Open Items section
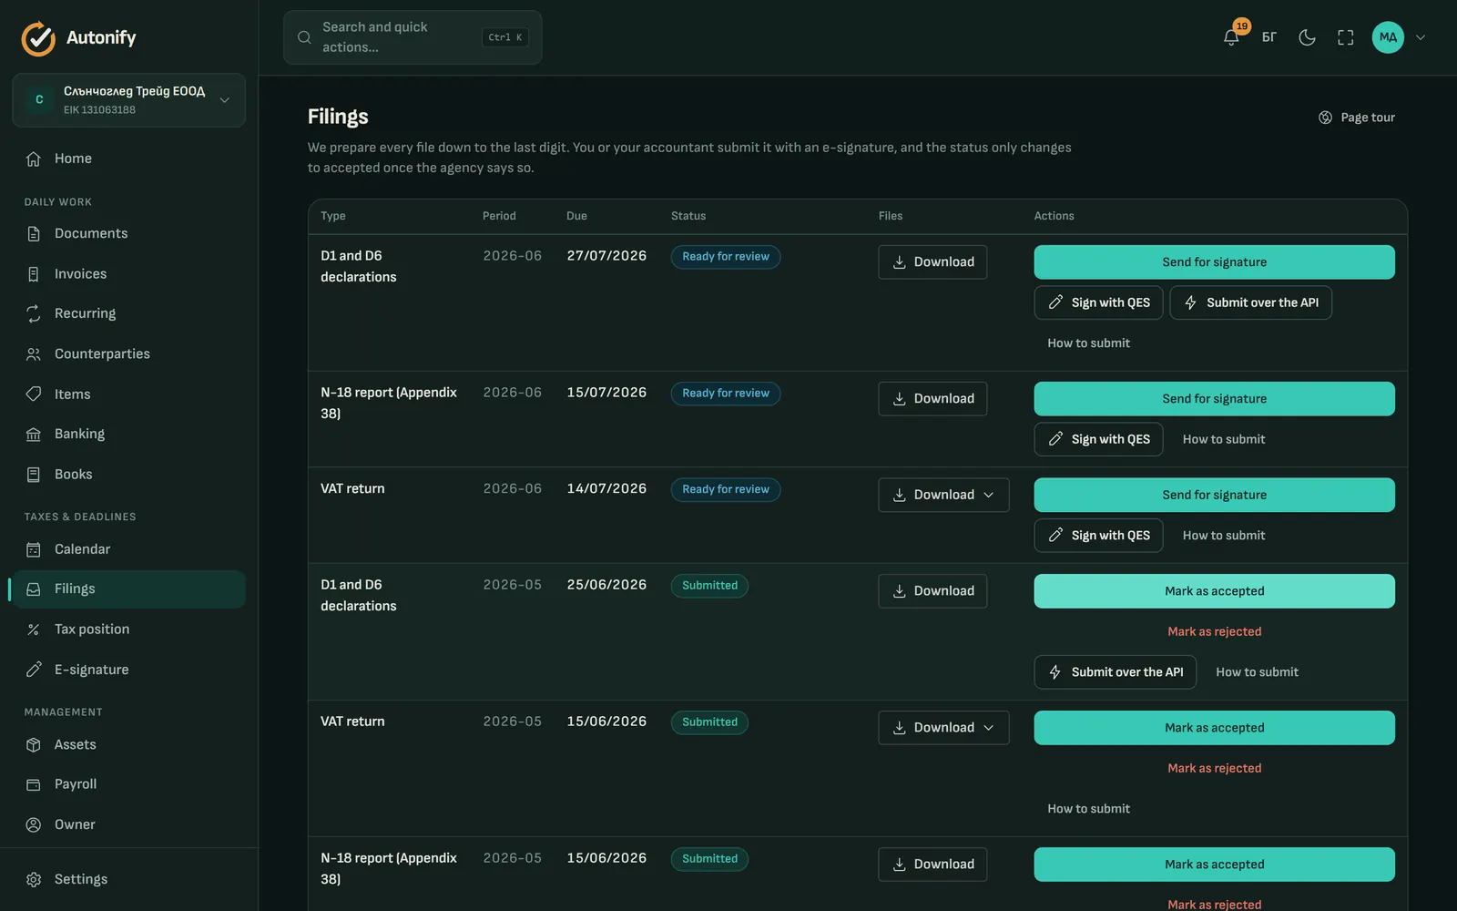The image size is (1457, 911). pyautogui.click(x=128, y=394)
